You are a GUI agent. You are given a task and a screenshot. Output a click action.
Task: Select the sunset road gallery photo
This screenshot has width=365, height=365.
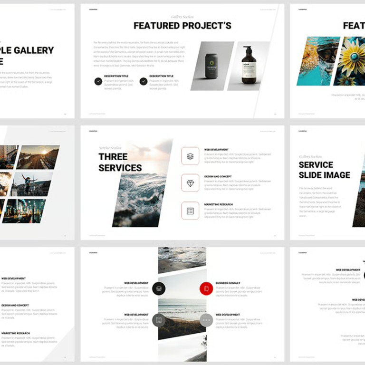(x=38, y=157)
